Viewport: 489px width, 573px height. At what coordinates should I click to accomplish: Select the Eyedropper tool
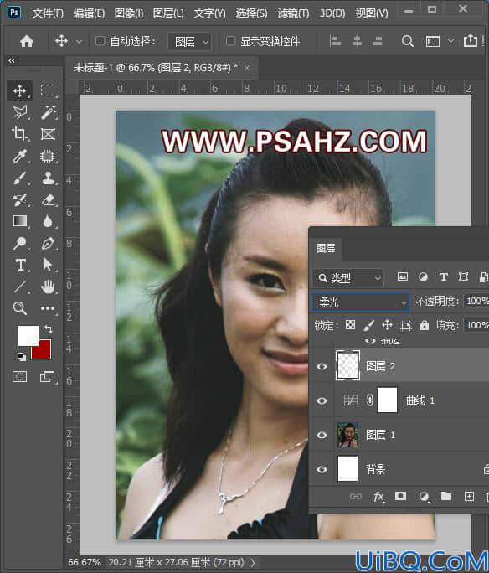click(19, 156)
